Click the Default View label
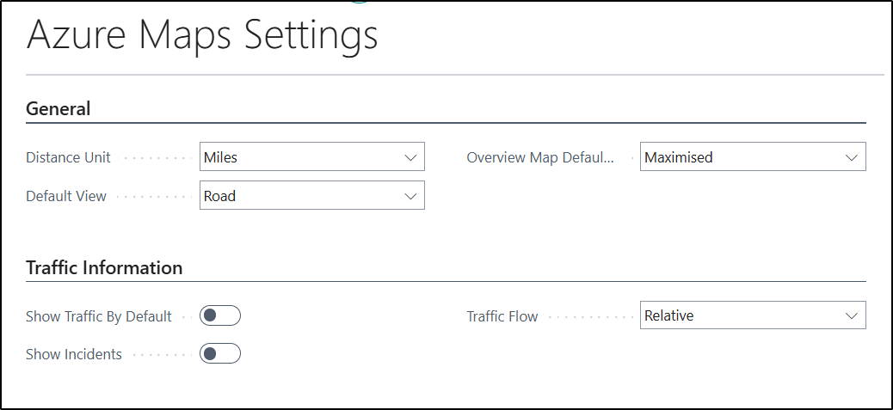The image size is (893, 410). 66,196
